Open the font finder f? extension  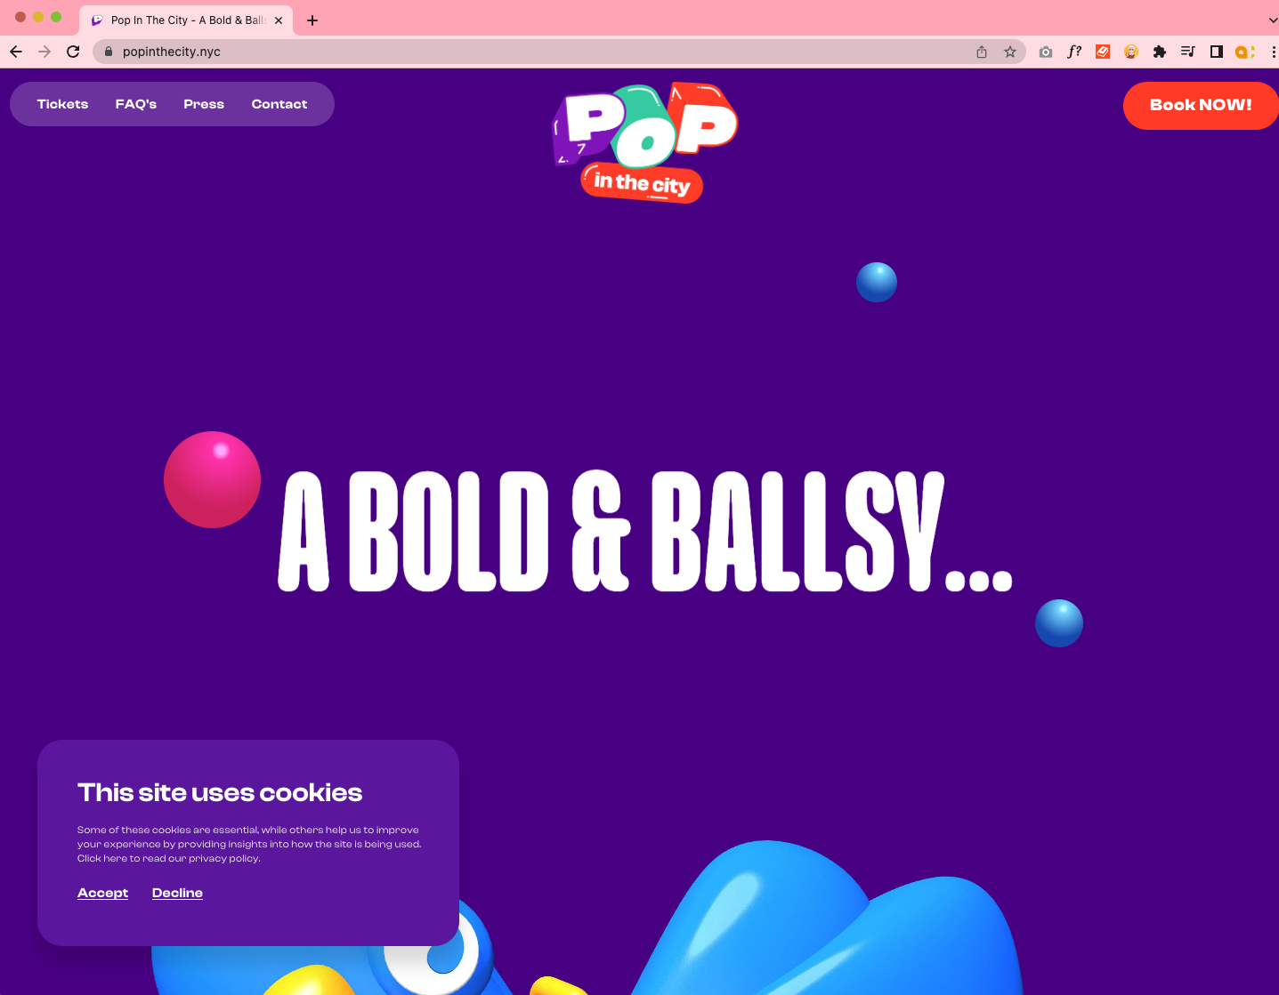[x=1074, y=52]
